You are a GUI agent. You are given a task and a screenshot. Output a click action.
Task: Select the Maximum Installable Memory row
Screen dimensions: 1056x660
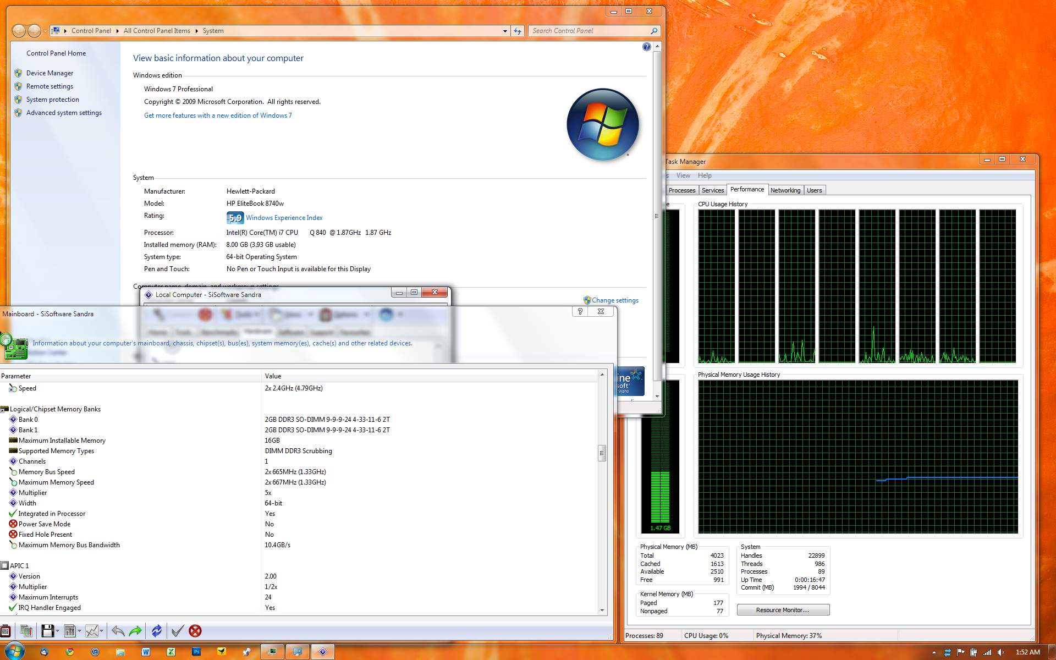click(x=299, y=441)
